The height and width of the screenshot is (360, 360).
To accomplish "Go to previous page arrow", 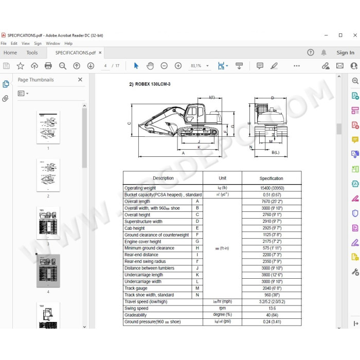I will click(x=77, y=66).
